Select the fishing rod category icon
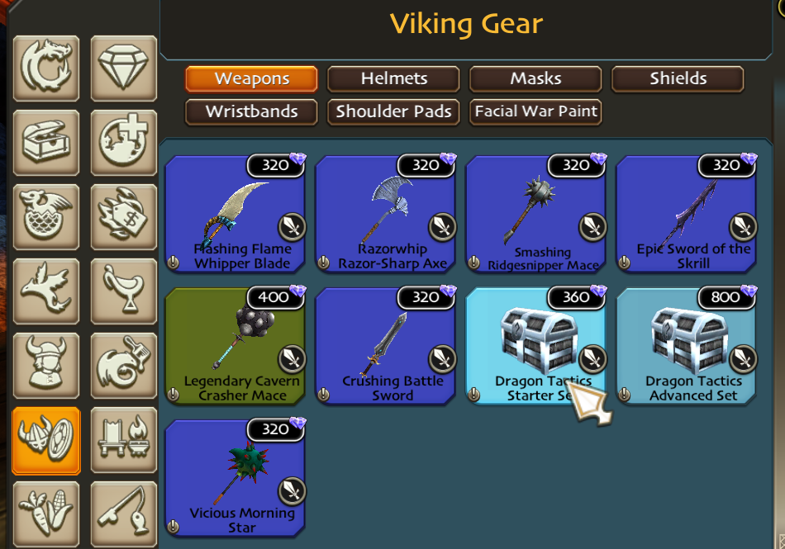The image size is (785, 549). 124,514
